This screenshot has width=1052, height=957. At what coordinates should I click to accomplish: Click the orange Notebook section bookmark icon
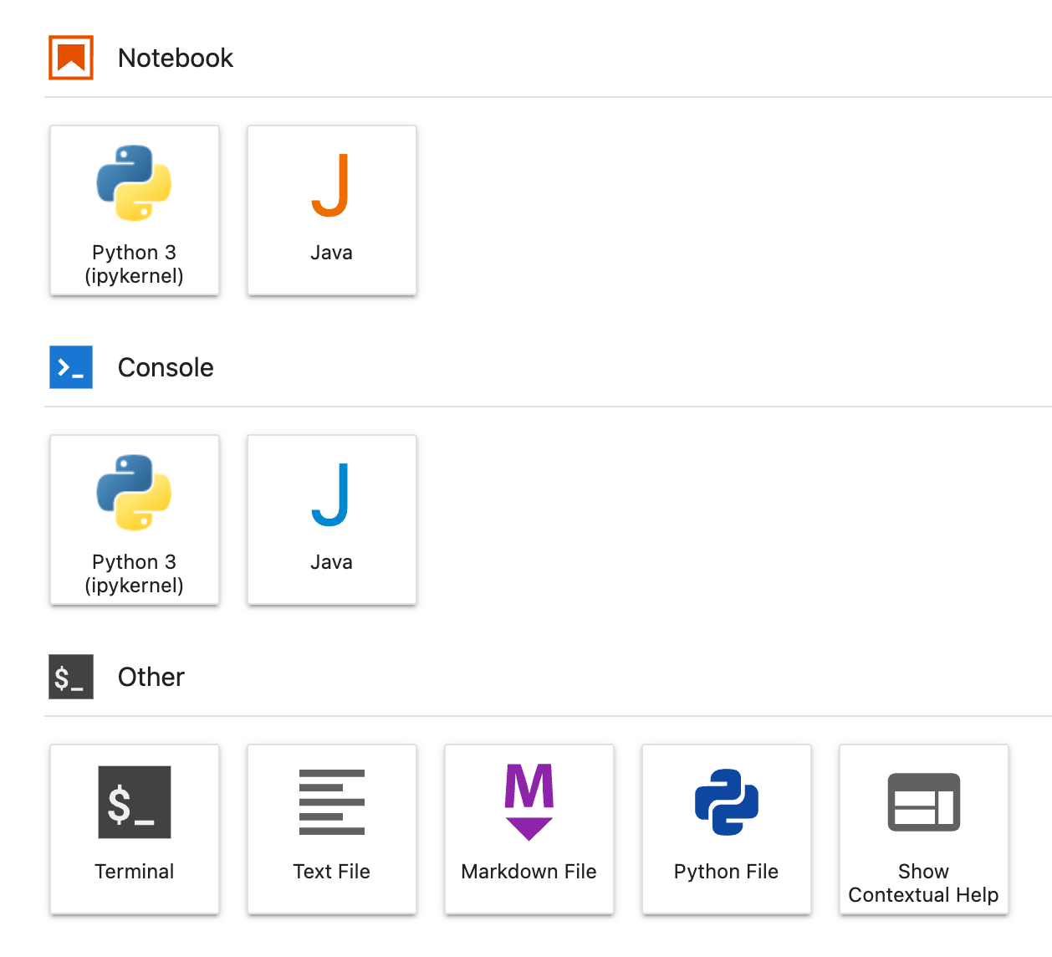point(71,58)
